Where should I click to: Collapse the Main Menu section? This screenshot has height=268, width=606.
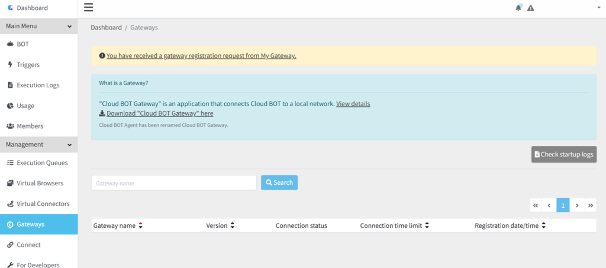point(38,26)
